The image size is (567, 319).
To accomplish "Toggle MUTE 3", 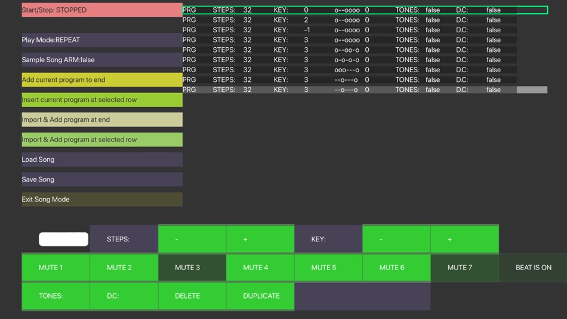I will point(192,267).
